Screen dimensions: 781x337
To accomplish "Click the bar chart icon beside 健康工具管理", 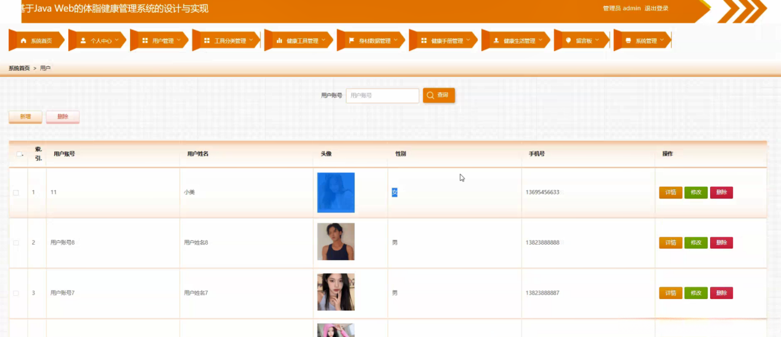I will pos(279,41).
